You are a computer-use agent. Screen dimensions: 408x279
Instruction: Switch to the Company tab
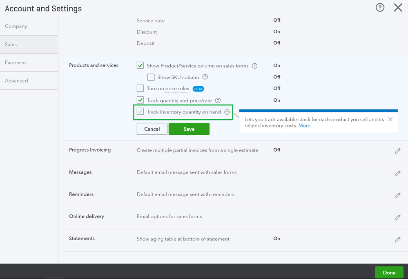click(16, 26)
